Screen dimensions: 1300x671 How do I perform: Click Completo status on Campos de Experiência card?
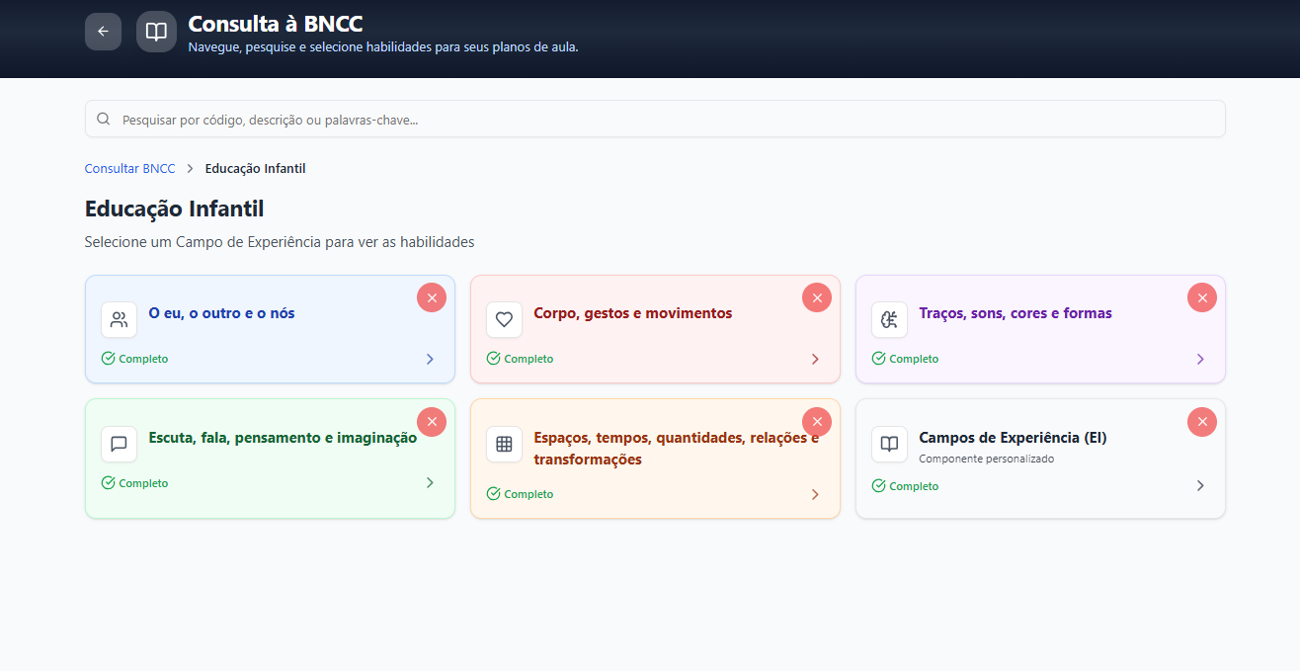(x=914, y=486)
